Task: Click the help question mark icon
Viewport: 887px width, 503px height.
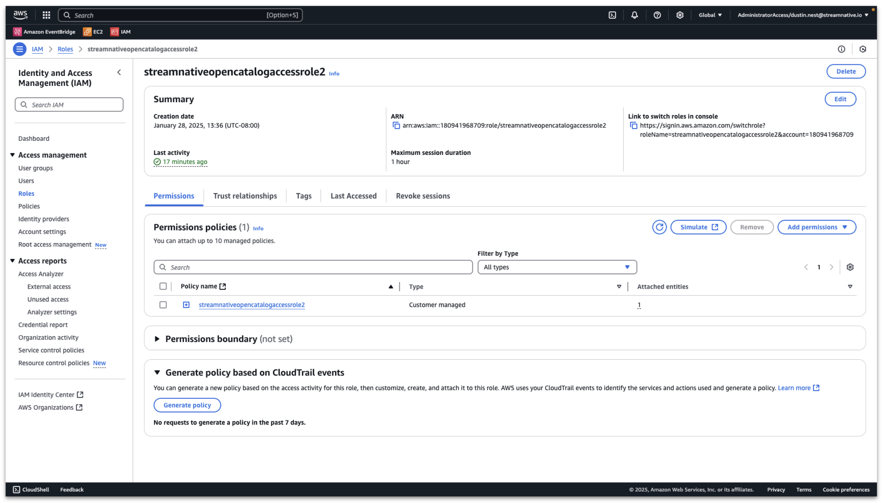Action: [657, 15]
